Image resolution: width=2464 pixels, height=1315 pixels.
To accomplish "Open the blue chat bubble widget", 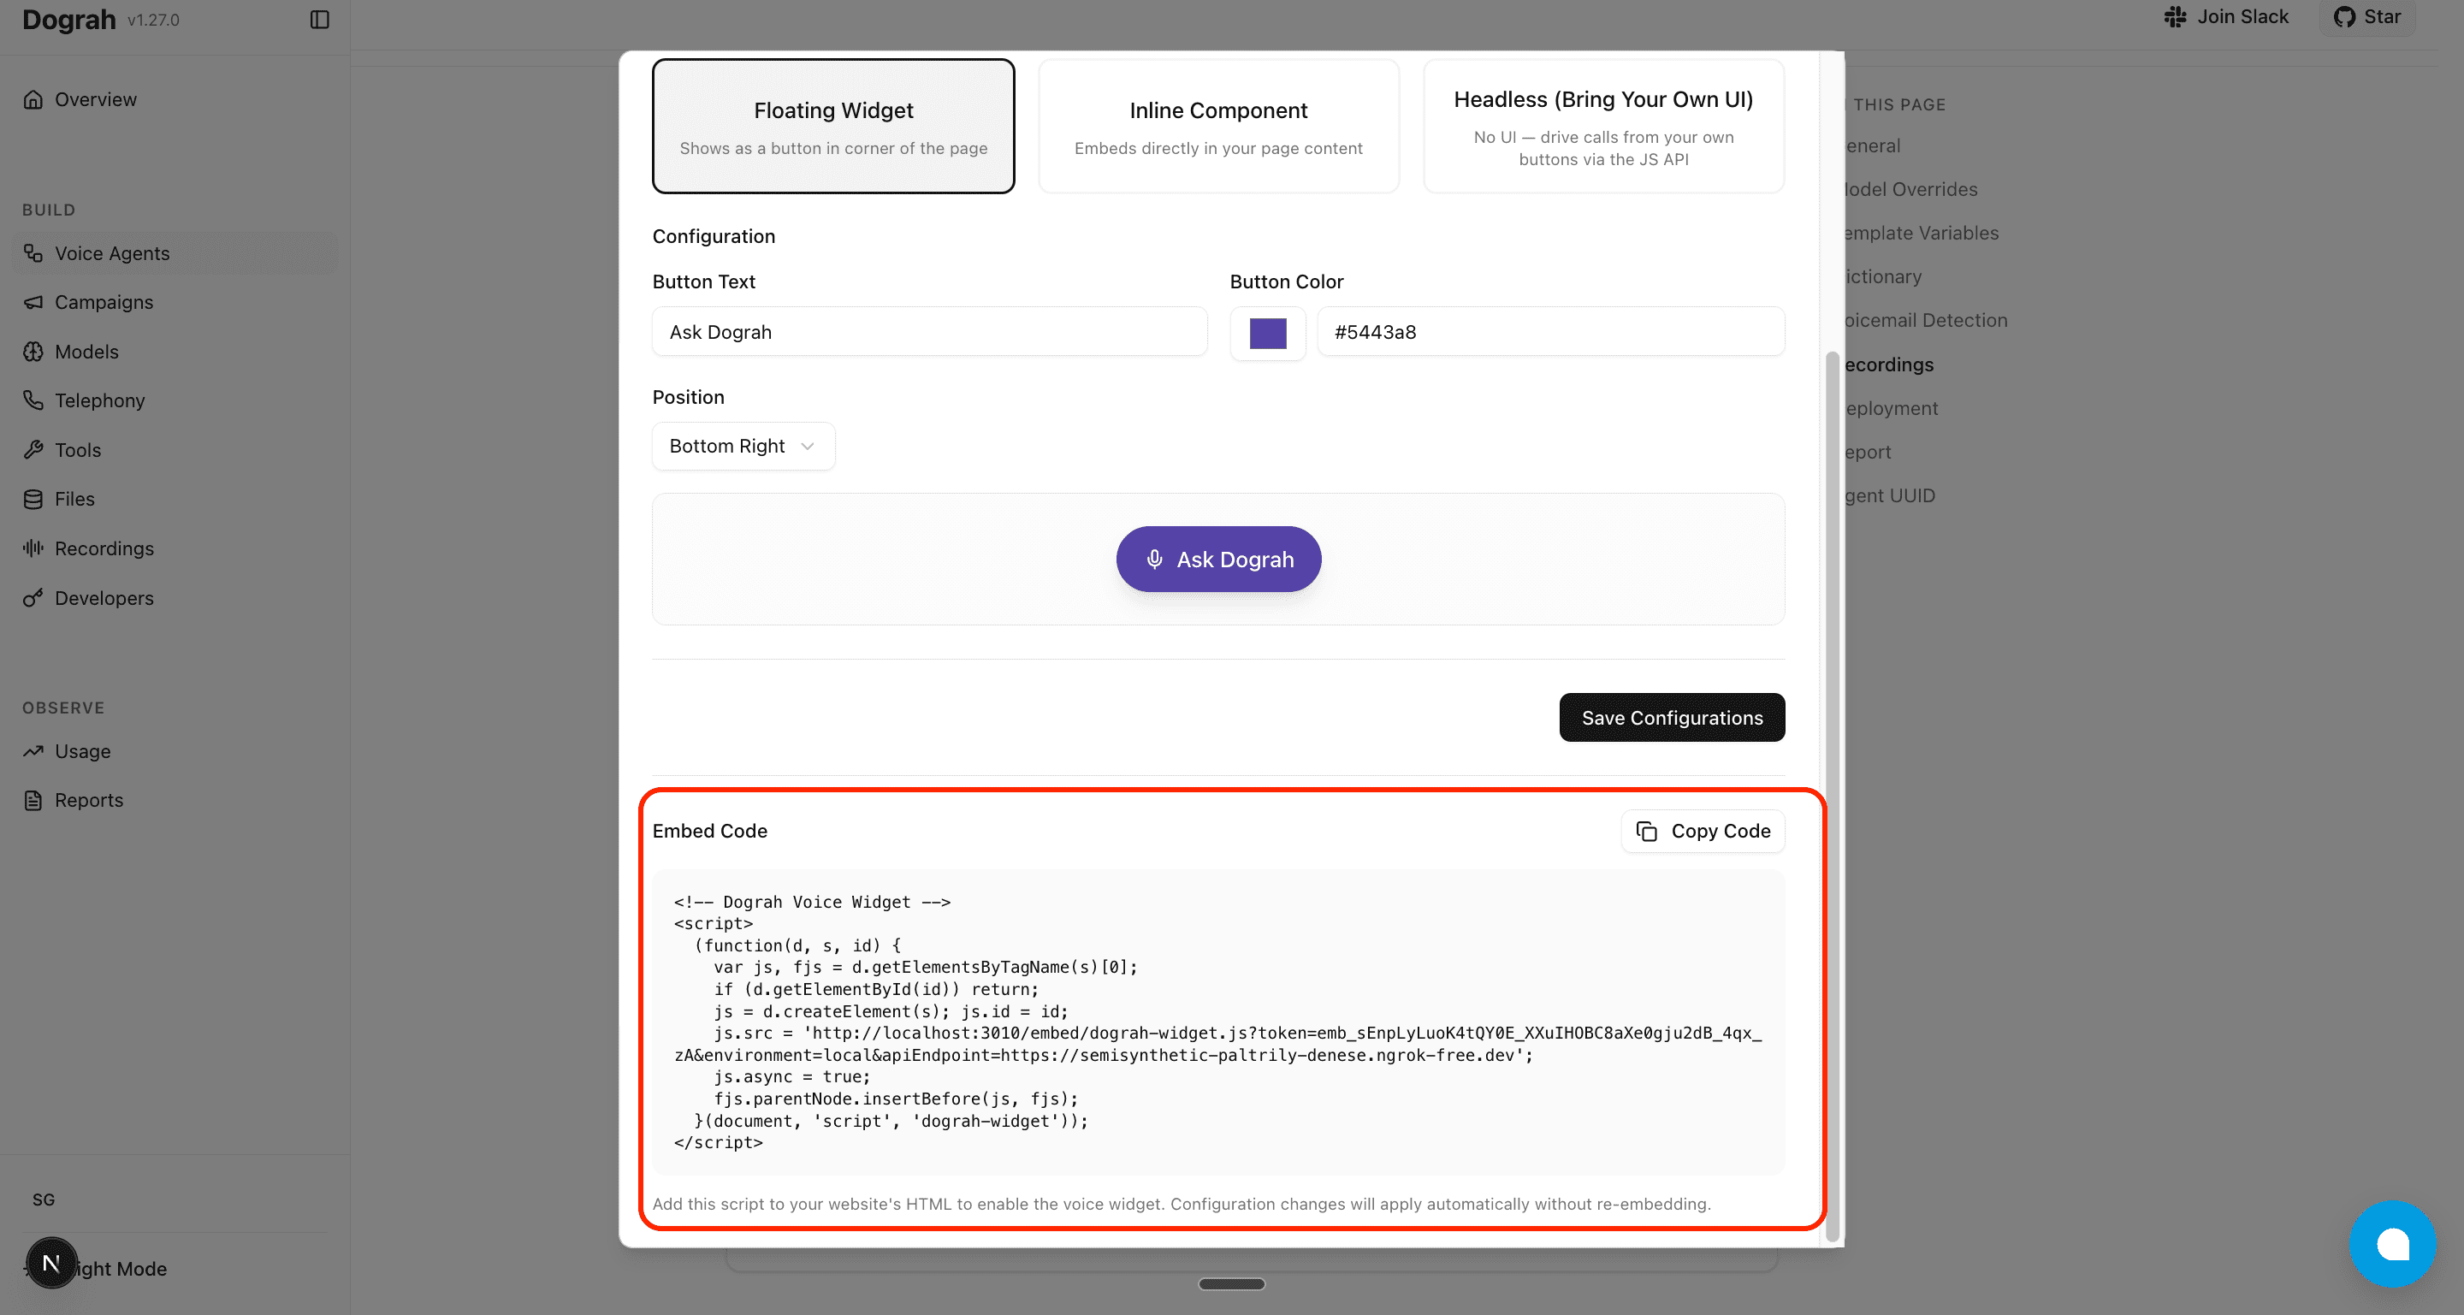I will pyautogui.click(x=2392, y=1244).
